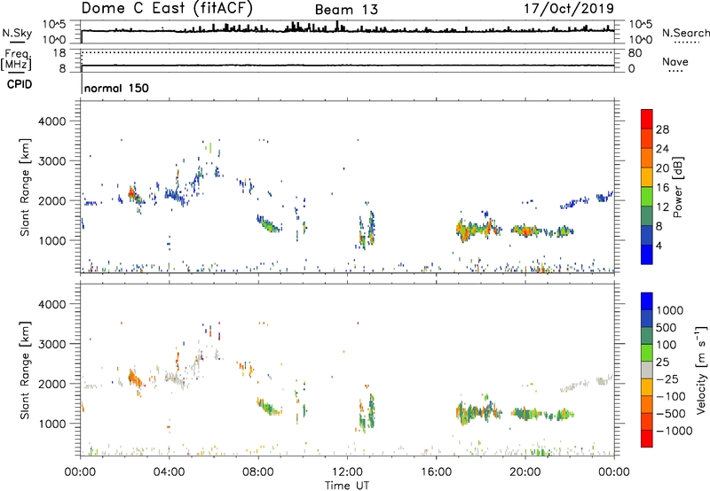Click the 'Velocity [m s-1]' colorbar label
Image resolution: width=710 pixels, height=491 pixels.
click(x=701, y=370)
